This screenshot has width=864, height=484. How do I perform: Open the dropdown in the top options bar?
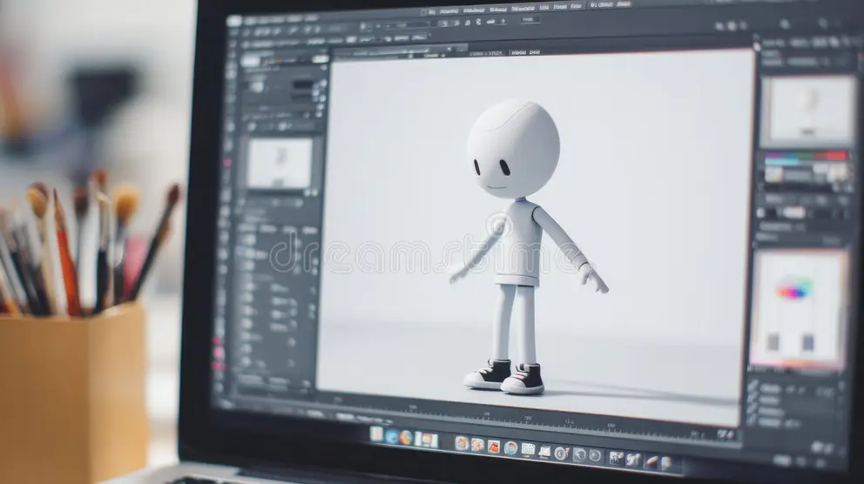pyautogui.click(x=530, y=19)
